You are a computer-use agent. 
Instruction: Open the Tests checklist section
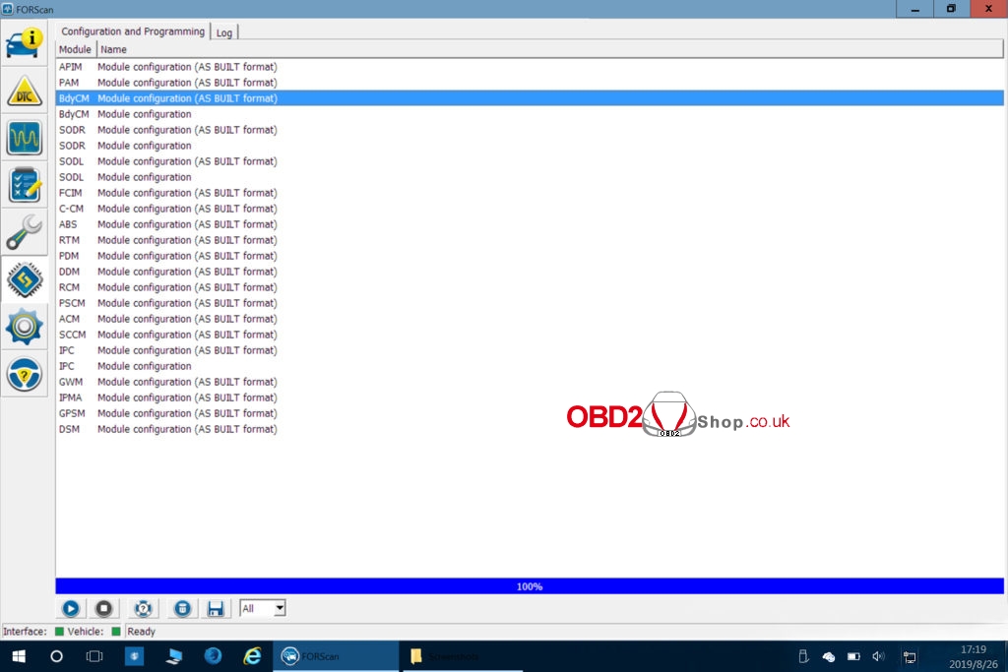pyautogui.click(x=25, y=185)
